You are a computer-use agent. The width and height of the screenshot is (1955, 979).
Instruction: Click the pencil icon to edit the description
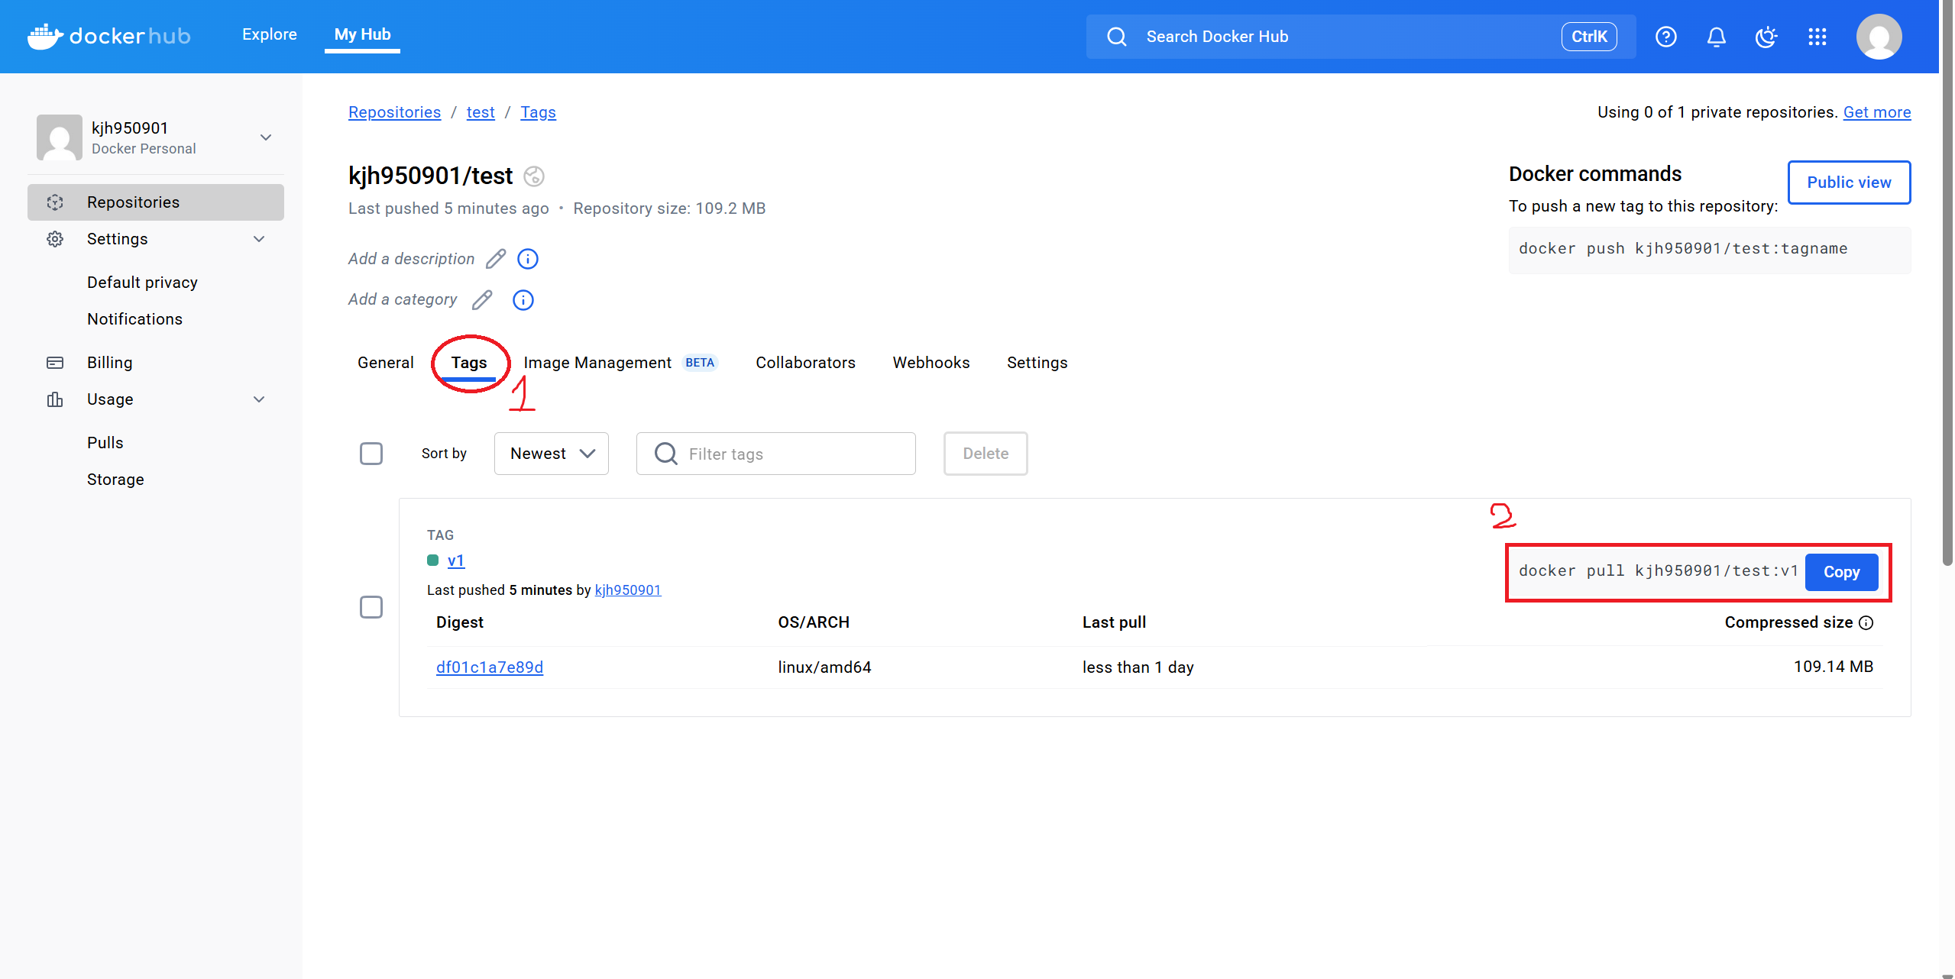(x=496, y=259)
